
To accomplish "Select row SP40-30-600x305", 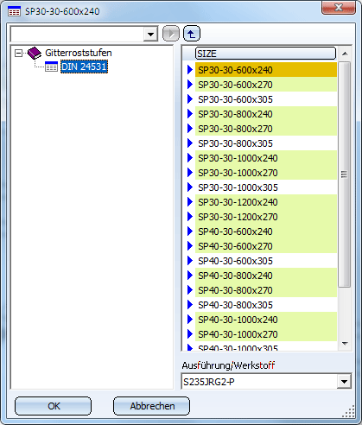I will point(266,261).
